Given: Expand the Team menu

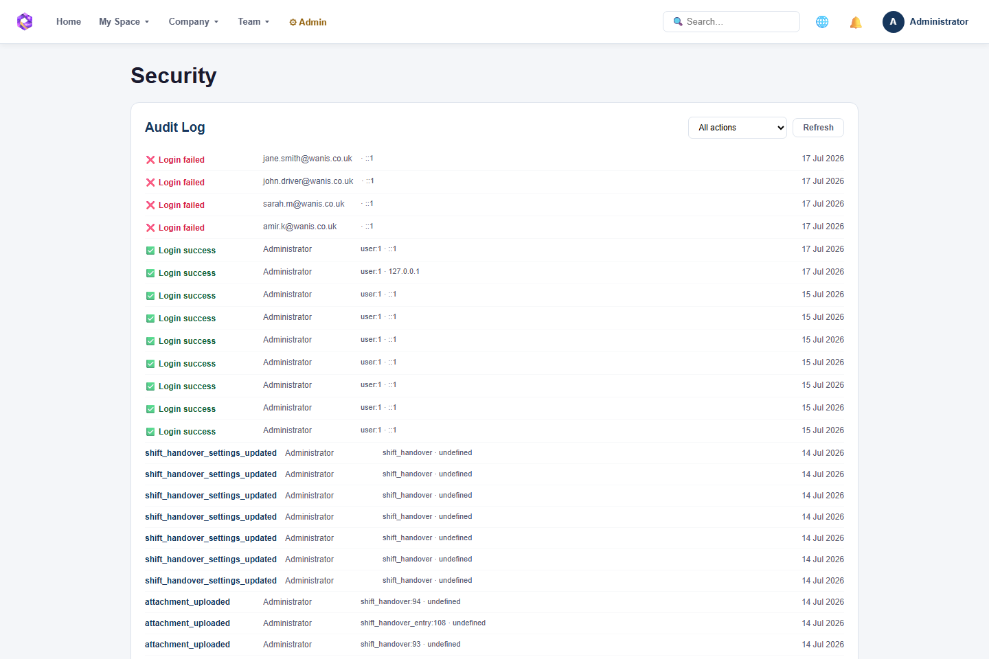Looking at the screenshot, I should [x=253, y=22].
